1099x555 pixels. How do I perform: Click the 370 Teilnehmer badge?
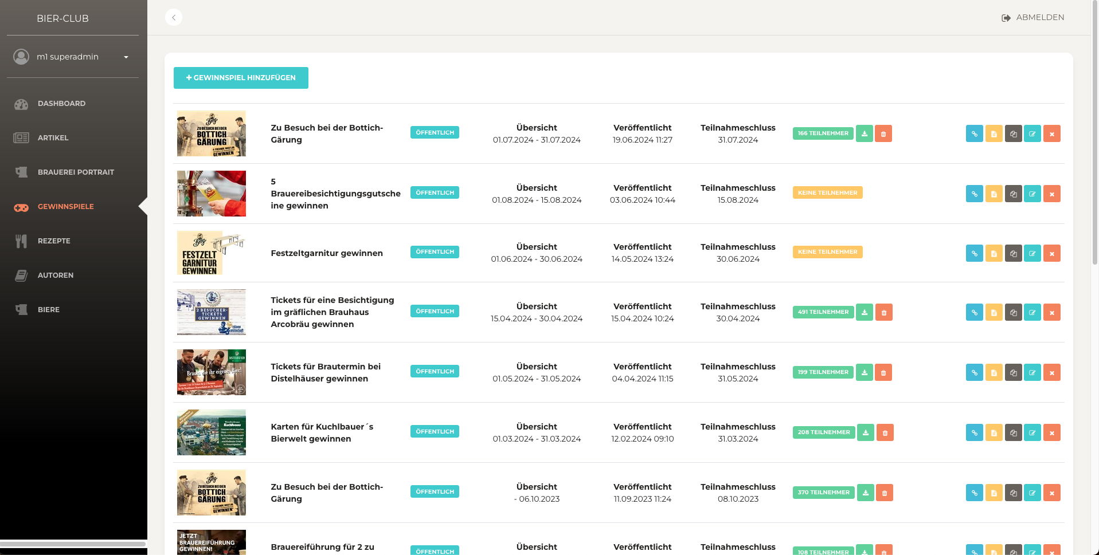point(823,493)
